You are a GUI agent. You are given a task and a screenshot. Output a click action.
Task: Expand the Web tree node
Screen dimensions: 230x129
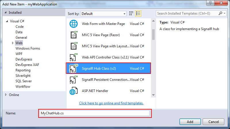[x=13, y=43]
